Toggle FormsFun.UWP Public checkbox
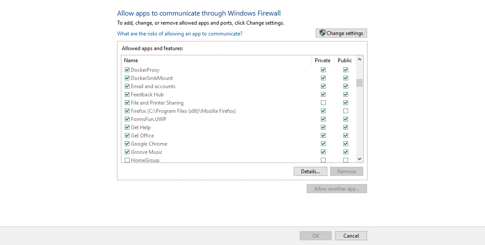This screenshot has height=245, width=485. [x=346, y=119]
